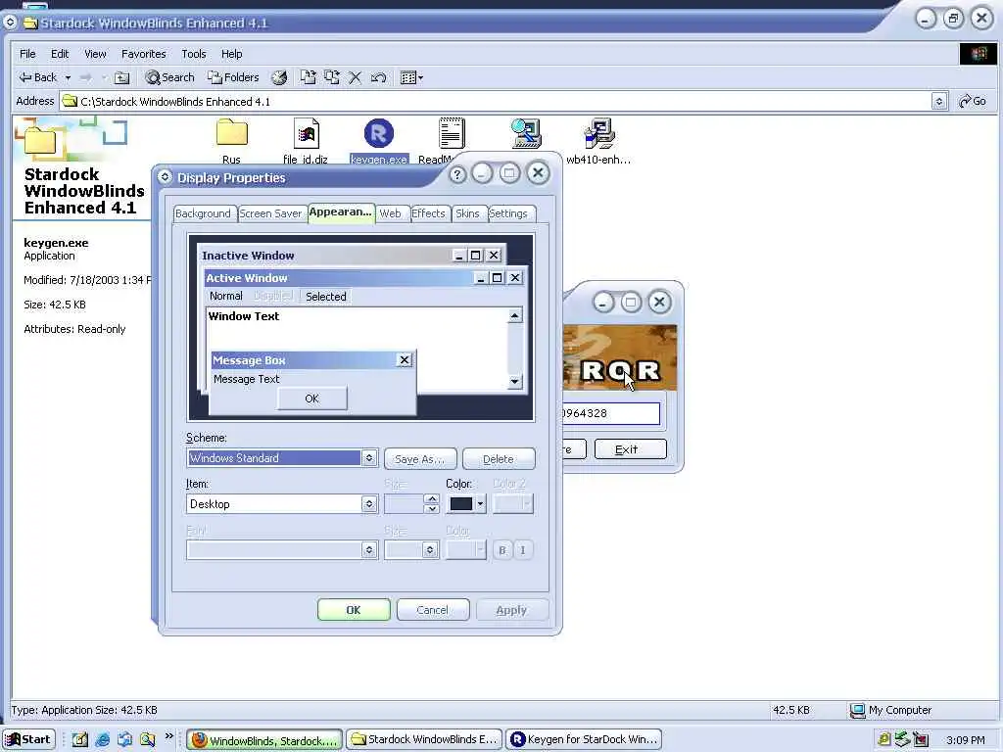The image size is (1003, 752).
Task: Click the Display Properties title bar icon
Action: coord(165,177)
